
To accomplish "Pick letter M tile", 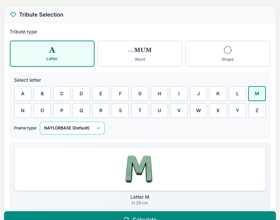I will [257, 94].
